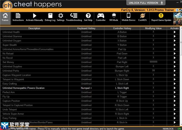Activate Unlimited Ammo/Items cheat arrow
This screenshot has width=182, height=130.
(175, 49)
